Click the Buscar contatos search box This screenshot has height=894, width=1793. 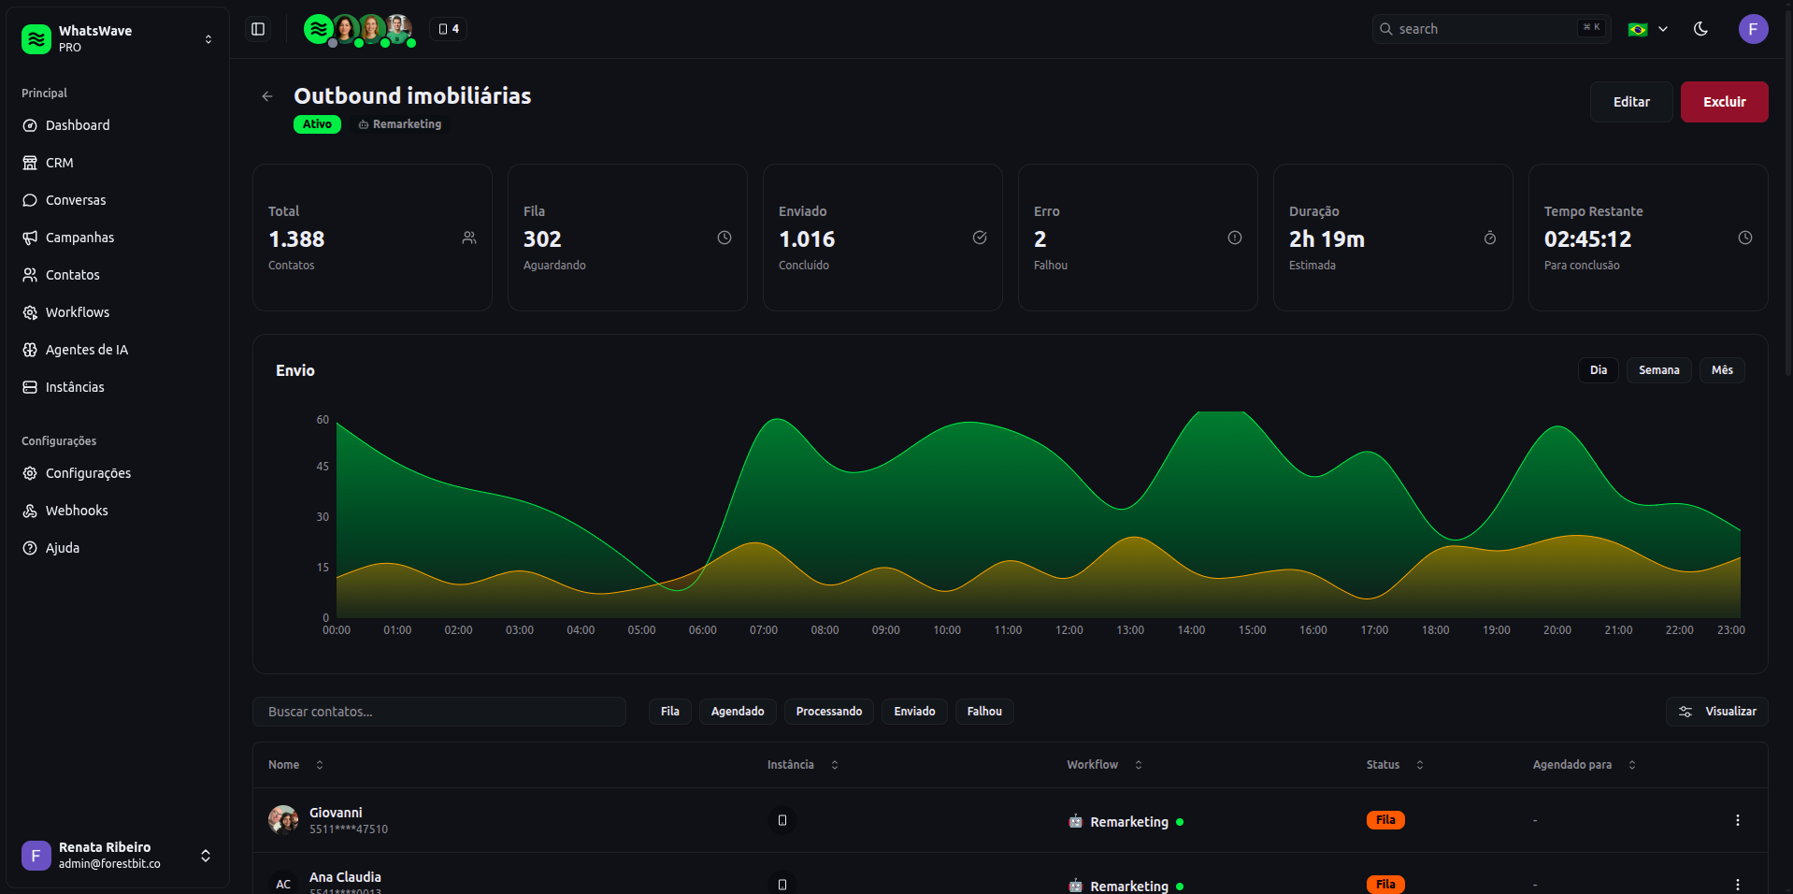tap(439, 712)
